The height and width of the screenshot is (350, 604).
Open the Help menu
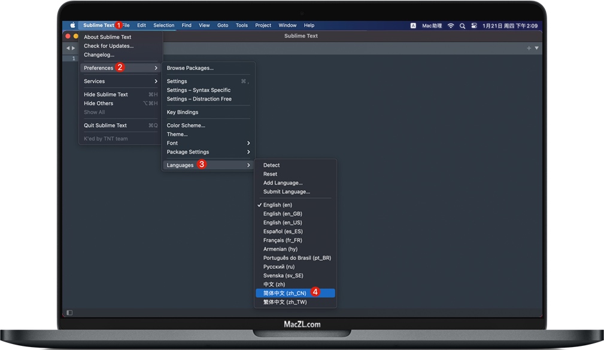(309, 25)
